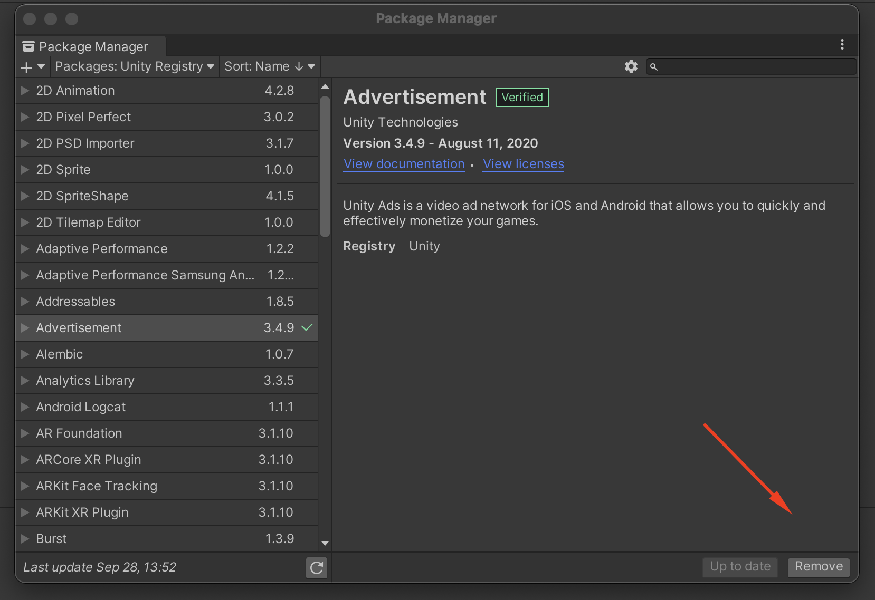
Task: Click the add package plus icon
Action: 27,67
